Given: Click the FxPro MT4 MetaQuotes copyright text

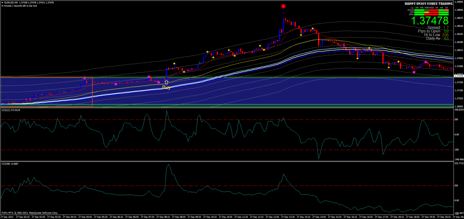Looking at the screenshot, I should tap(29, 212).
